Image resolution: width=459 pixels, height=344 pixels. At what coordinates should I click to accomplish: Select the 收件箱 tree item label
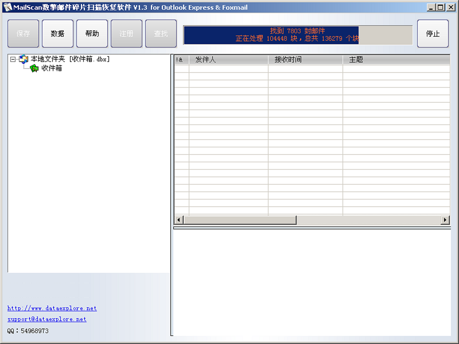[x=52, y=68]
